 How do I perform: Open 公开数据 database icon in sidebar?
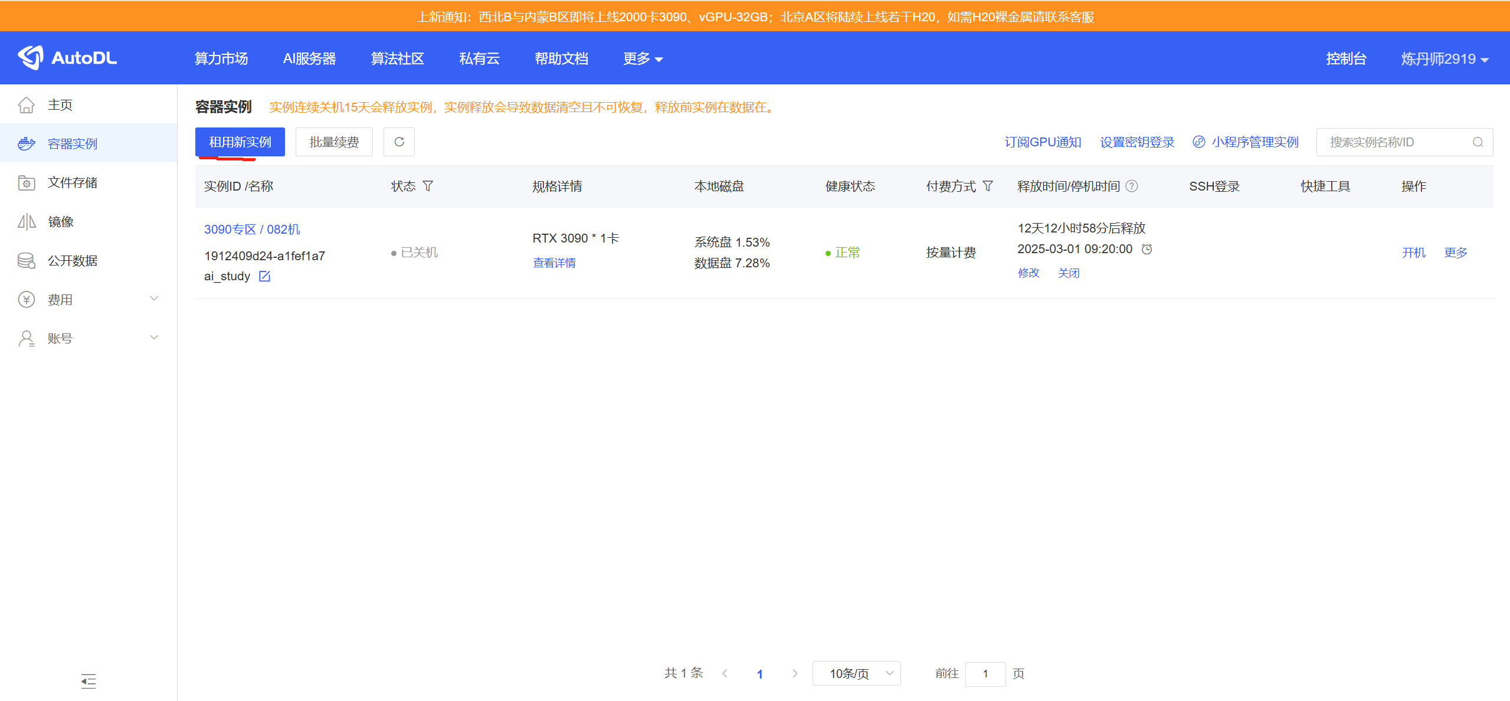(26, 261)
